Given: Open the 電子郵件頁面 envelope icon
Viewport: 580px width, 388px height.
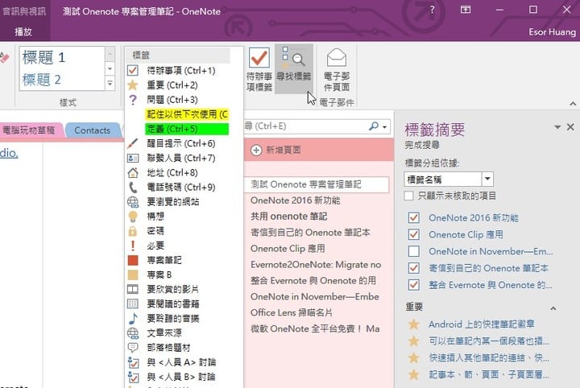Looking at the screenshot, I should tap(336, 59).
